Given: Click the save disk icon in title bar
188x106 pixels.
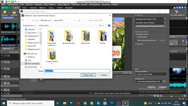Looking at the screenshot, I should pyautogui.click(x=12, y=1).
